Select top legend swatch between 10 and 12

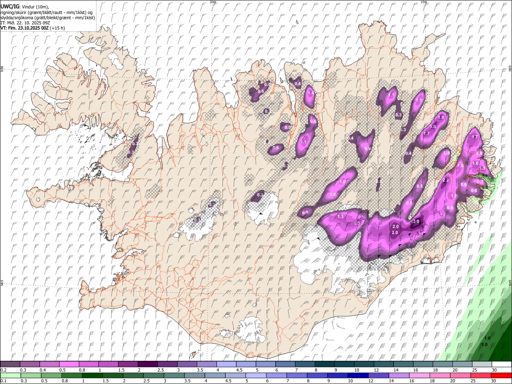[364, 364]
